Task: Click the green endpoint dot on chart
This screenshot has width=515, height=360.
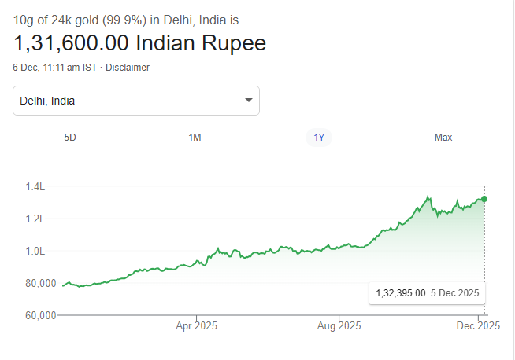Action: (x=484, y=199)
